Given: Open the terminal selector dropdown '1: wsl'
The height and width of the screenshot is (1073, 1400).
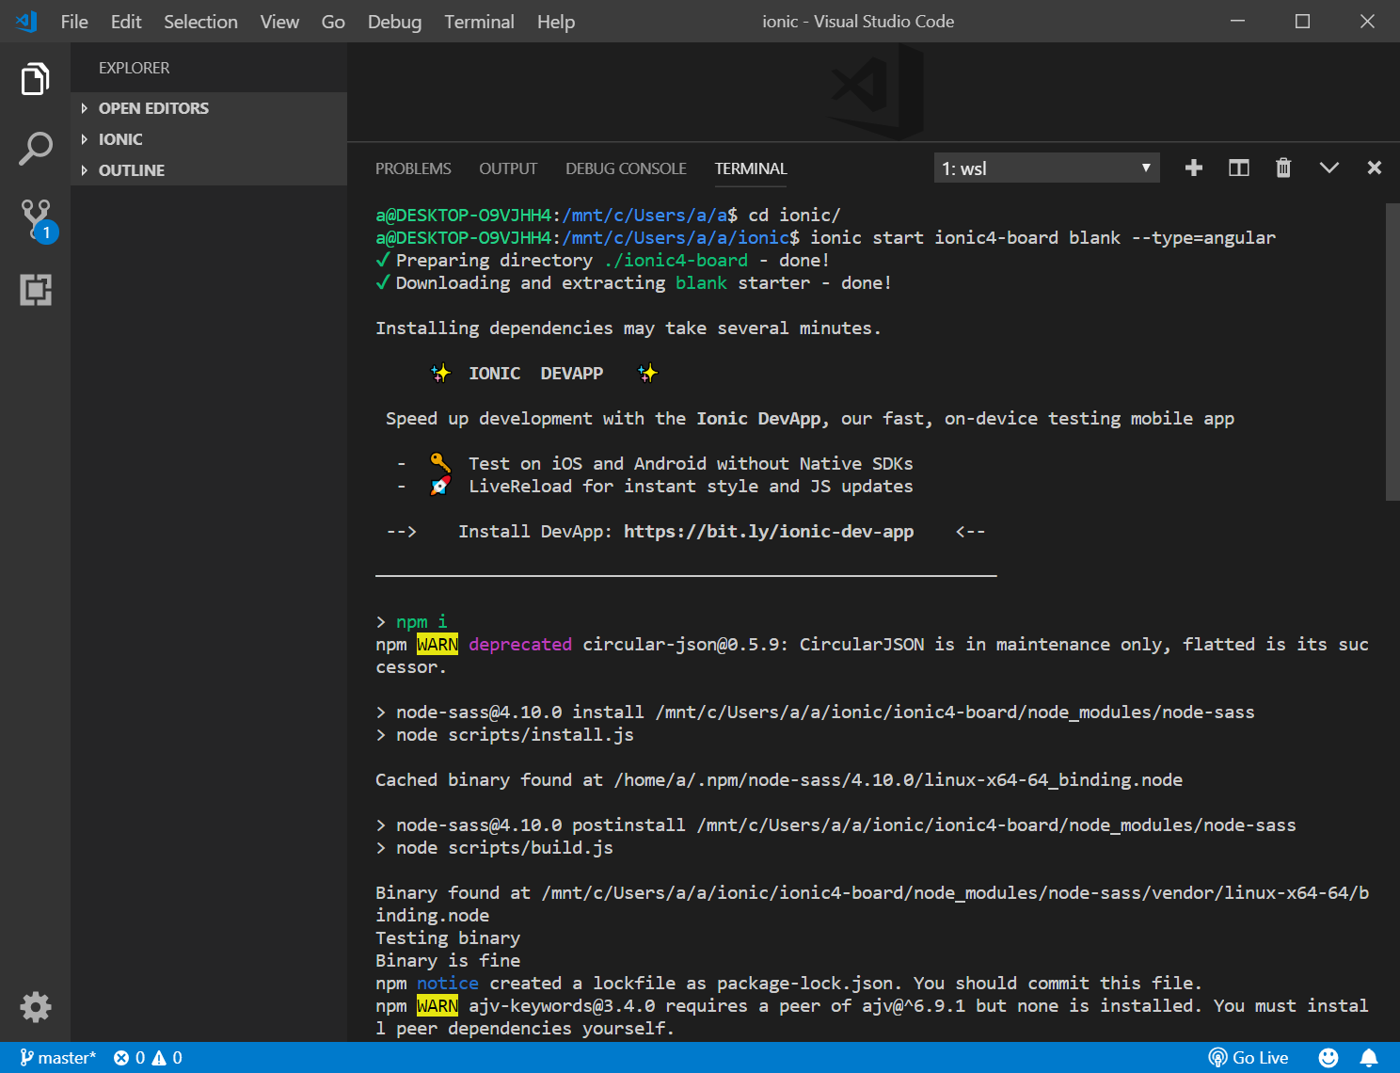Looking at the screenshot, I should click(1045, 168).
